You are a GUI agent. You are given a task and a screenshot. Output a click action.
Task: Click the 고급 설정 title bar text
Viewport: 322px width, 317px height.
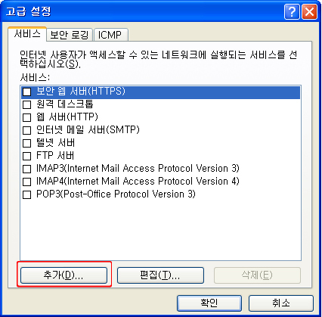(x=28, y=11)
